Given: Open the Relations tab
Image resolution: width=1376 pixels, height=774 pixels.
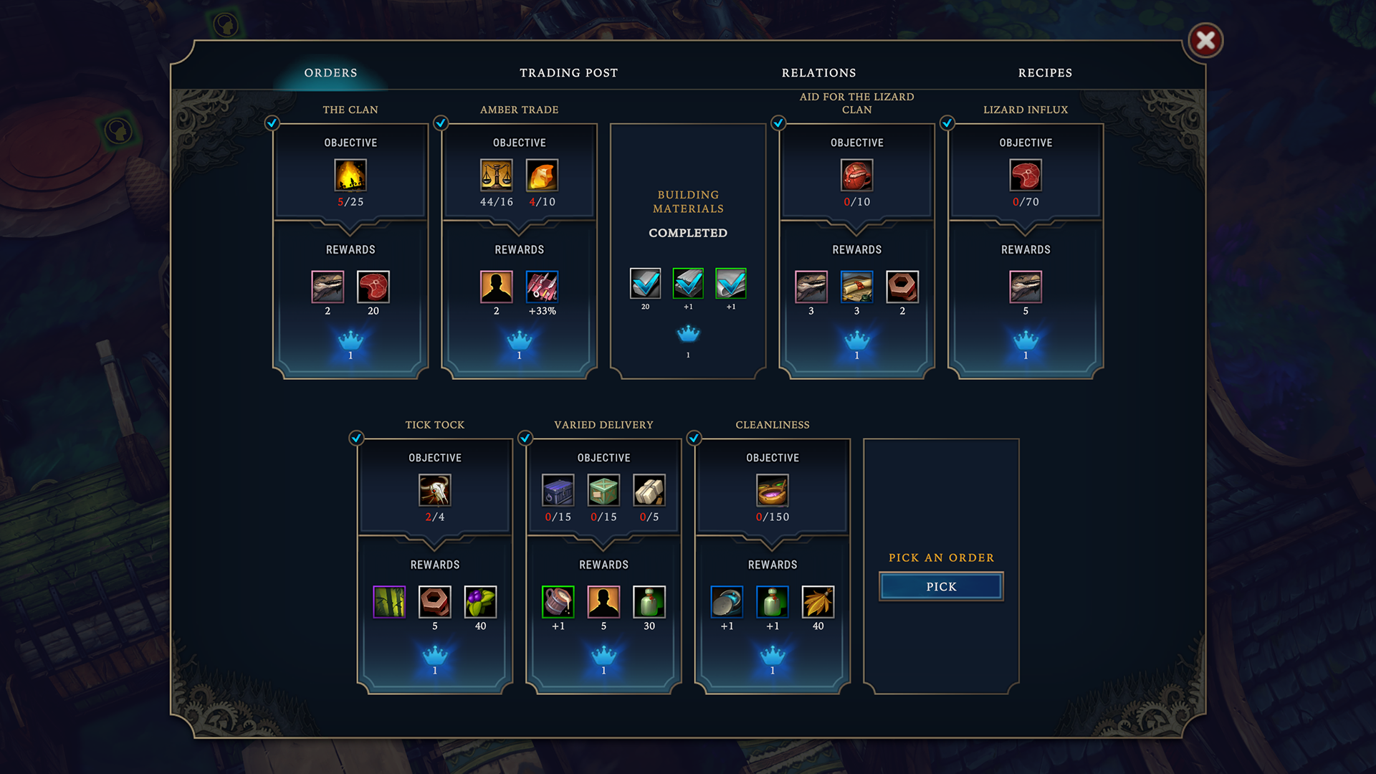Looking at the screenshot, I should (x=819, y=73).
